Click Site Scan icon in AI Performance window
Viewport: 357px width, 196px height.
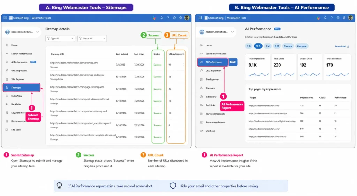(201, 131)
